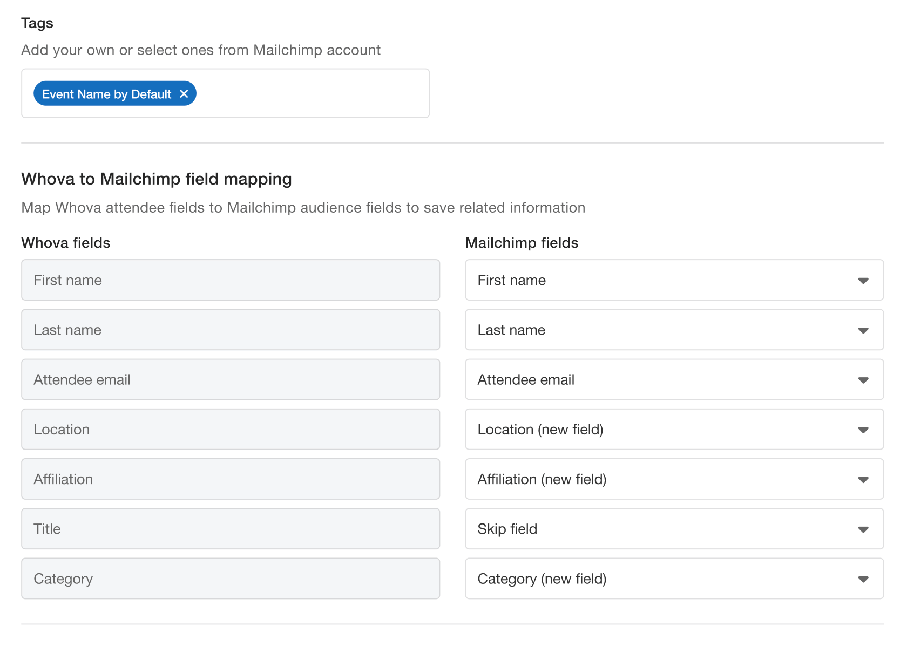Open the Last name Mailchimp field dropdown
The height and width of the screenshot is (653, 907).
tap(674, 330)
